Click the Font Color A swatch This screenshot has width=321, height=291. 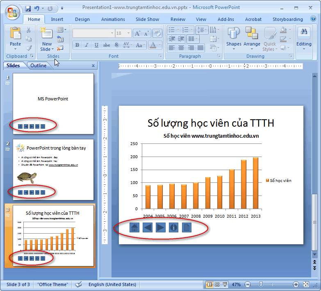[x=153, y=45]
